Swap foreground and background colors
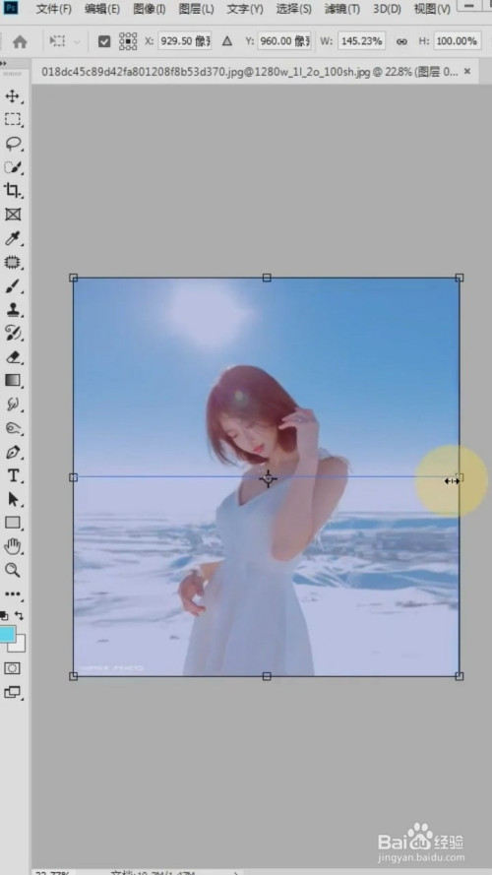 point(20,615)
